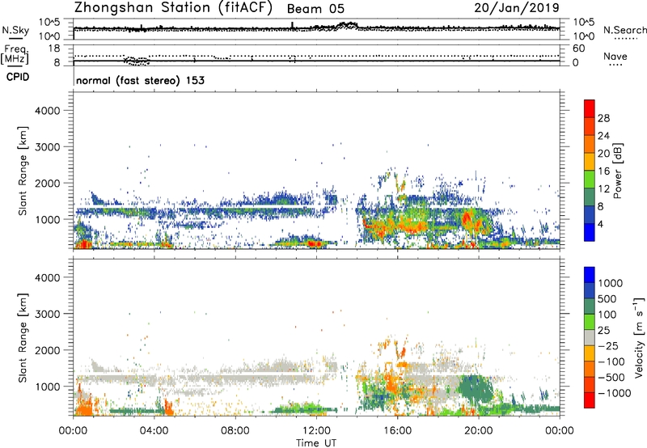This screenshot has width=647, height=448.
Task: Click the 'Nave' legend label
Action: 615,57
